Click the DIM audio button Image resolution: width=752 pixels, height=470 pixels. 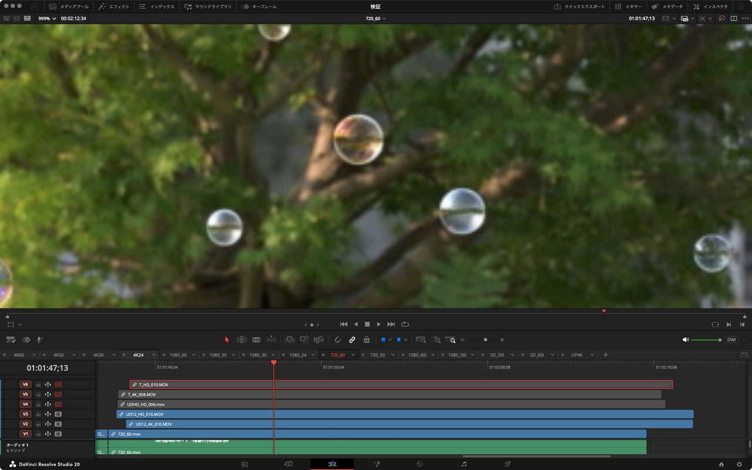point(731,340)
